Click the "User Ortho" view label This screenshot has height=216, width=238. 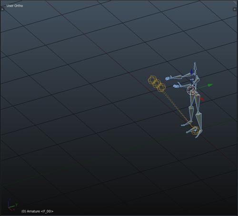15,6
